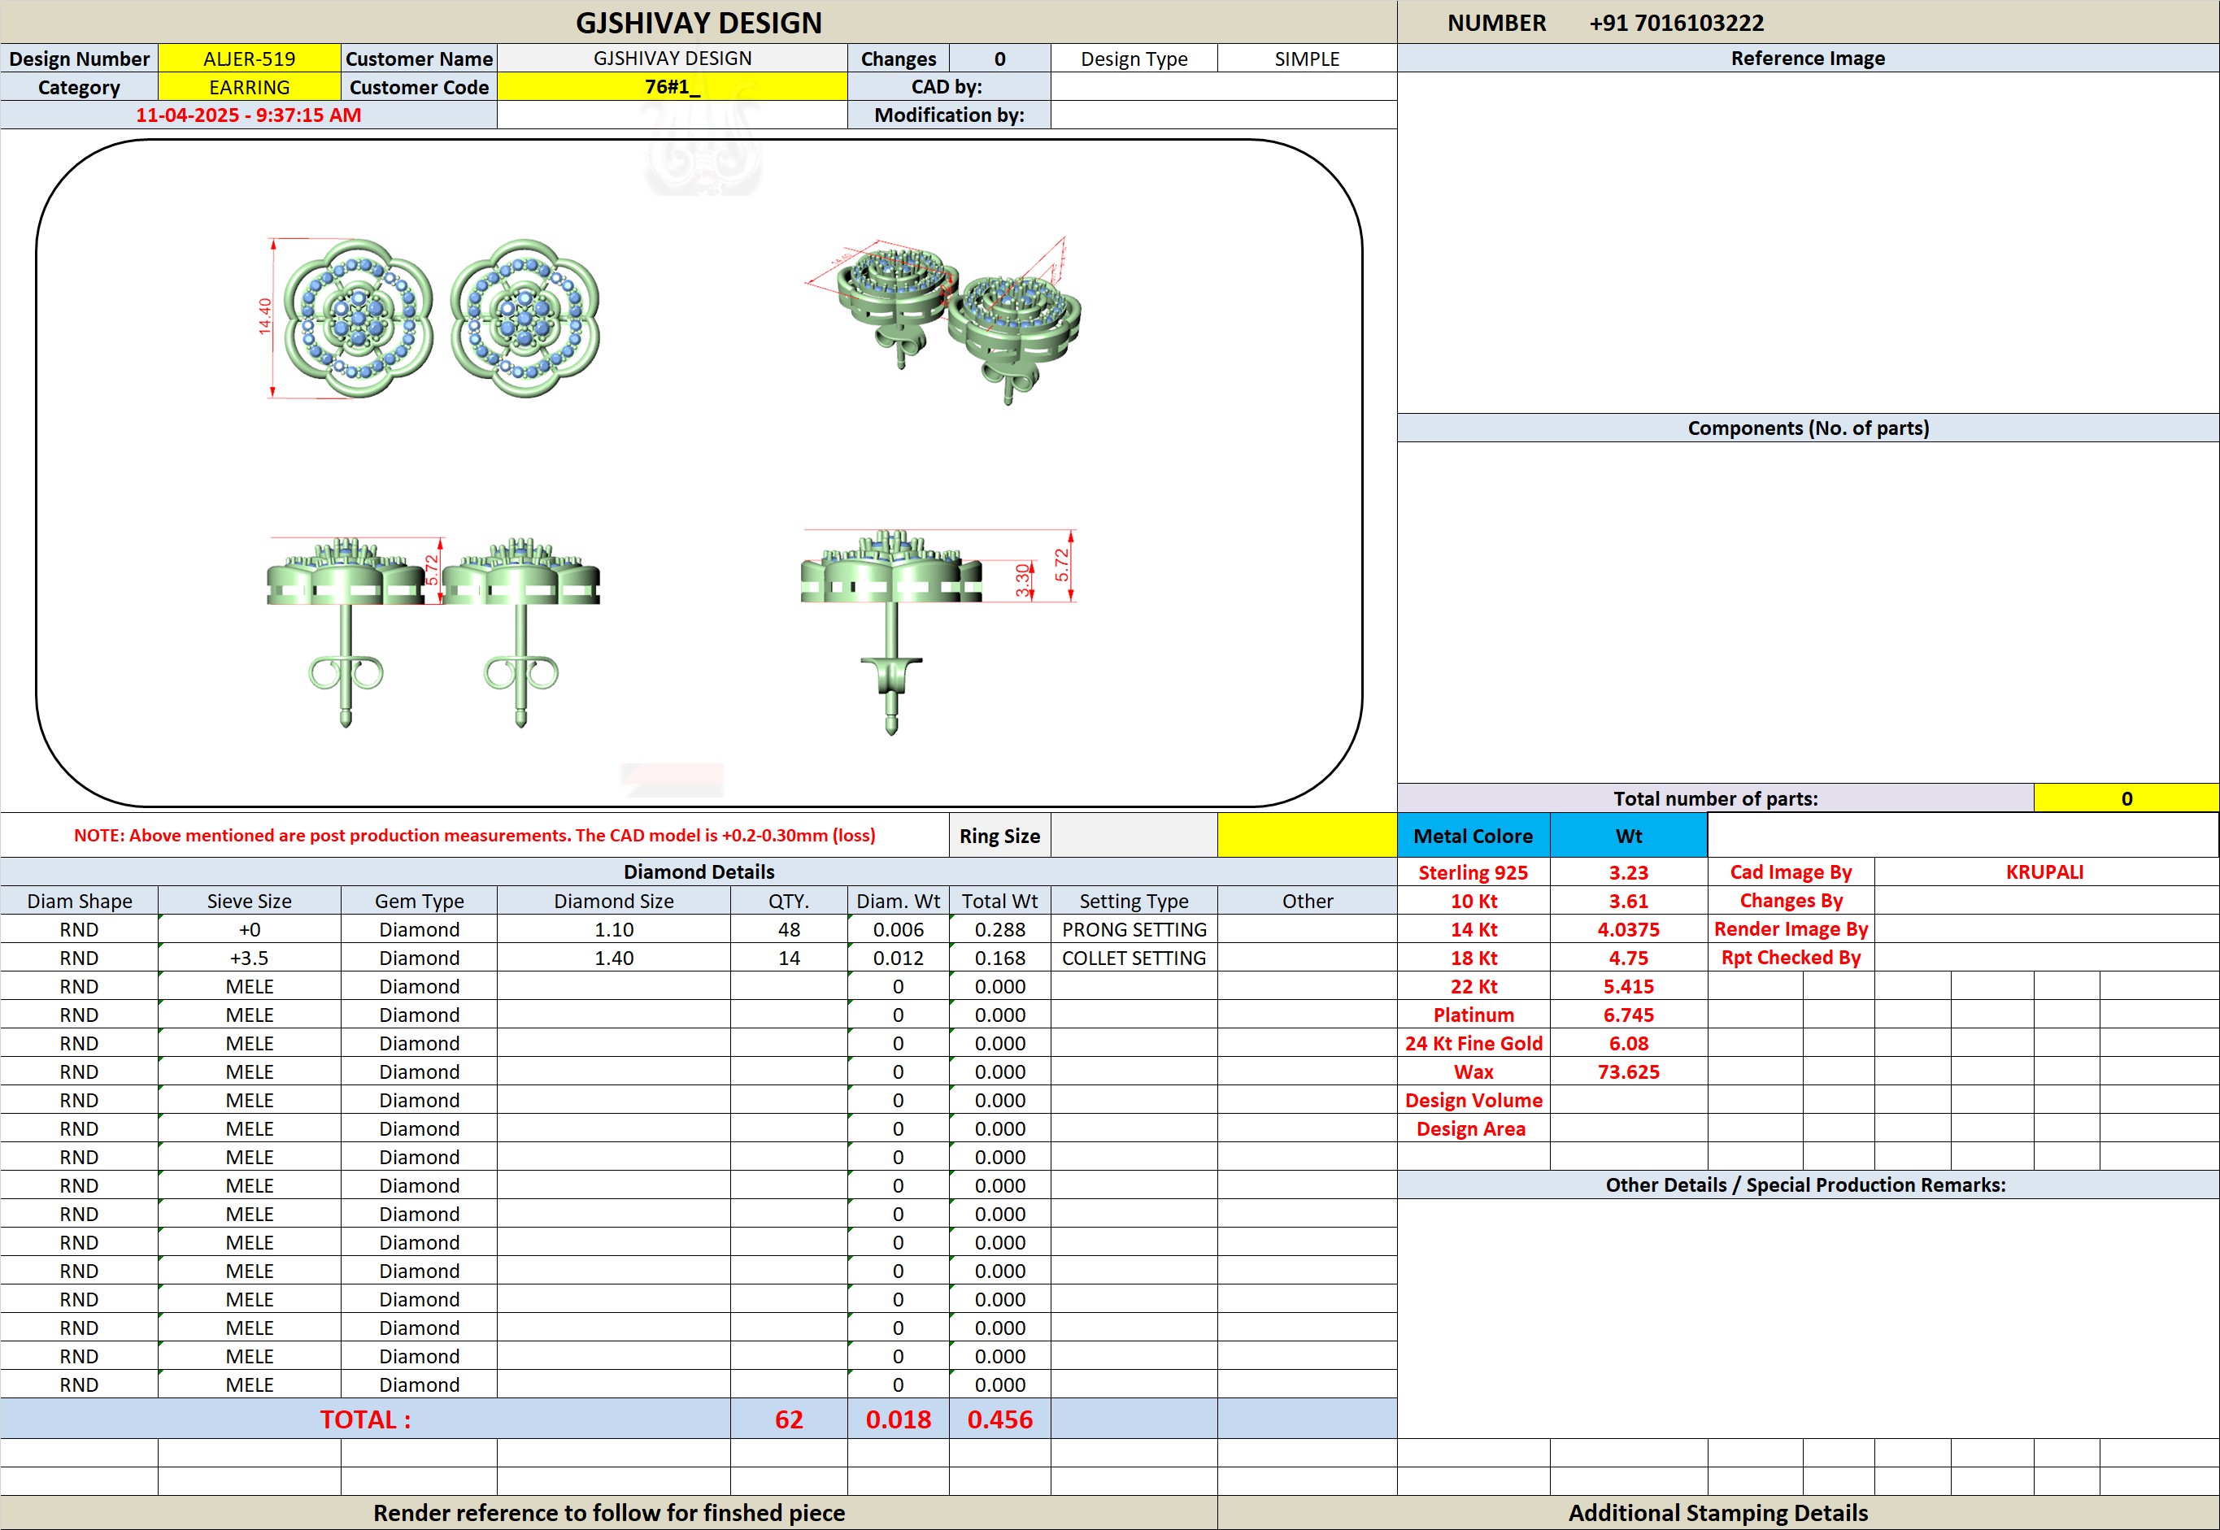The height and width of the screenshot is (1530, 2220).
Task: Click the Reference Image header
Action: [x=1808, y=59]
